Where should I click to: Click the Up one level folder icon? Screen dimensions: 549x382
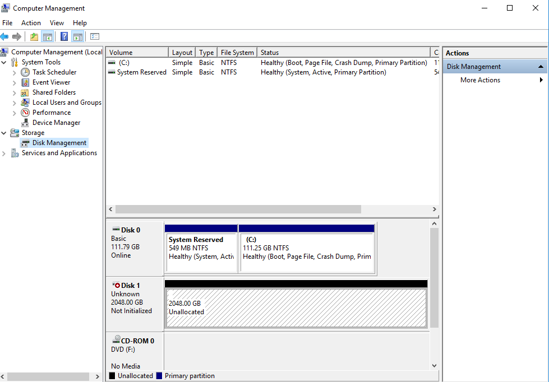34,36
